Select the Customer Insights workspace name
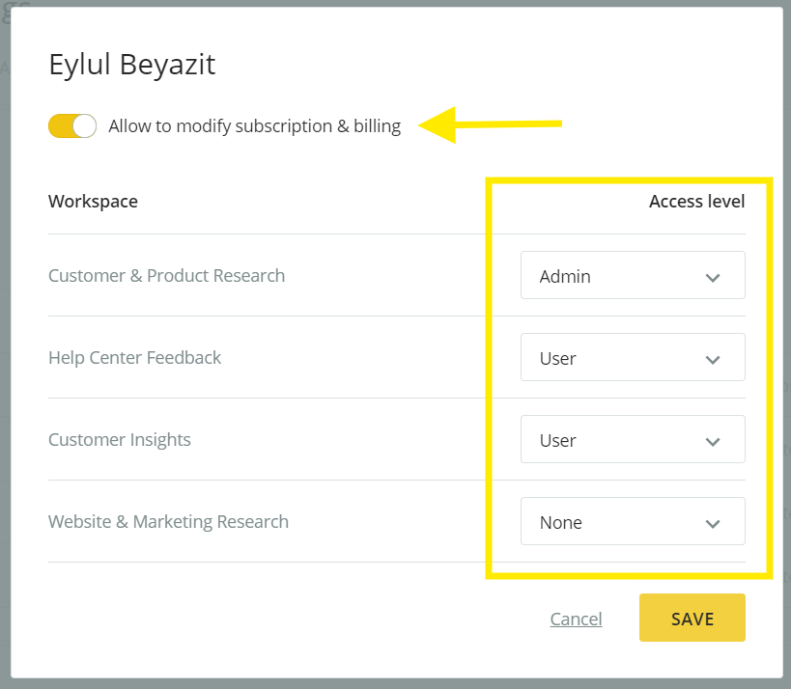The image size is (791, 689). pyautogui.click(x=120, y=440)
